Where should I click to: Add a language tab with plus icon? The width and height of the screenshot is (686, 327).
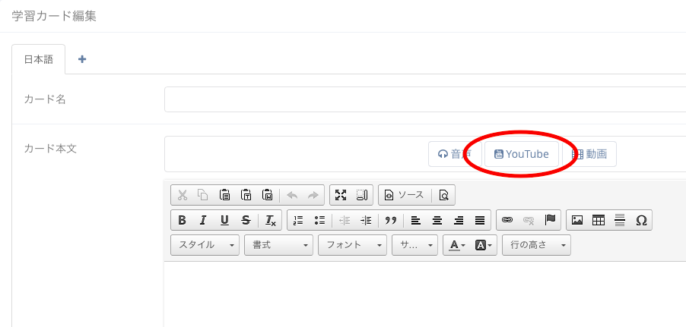pos(82,59)
